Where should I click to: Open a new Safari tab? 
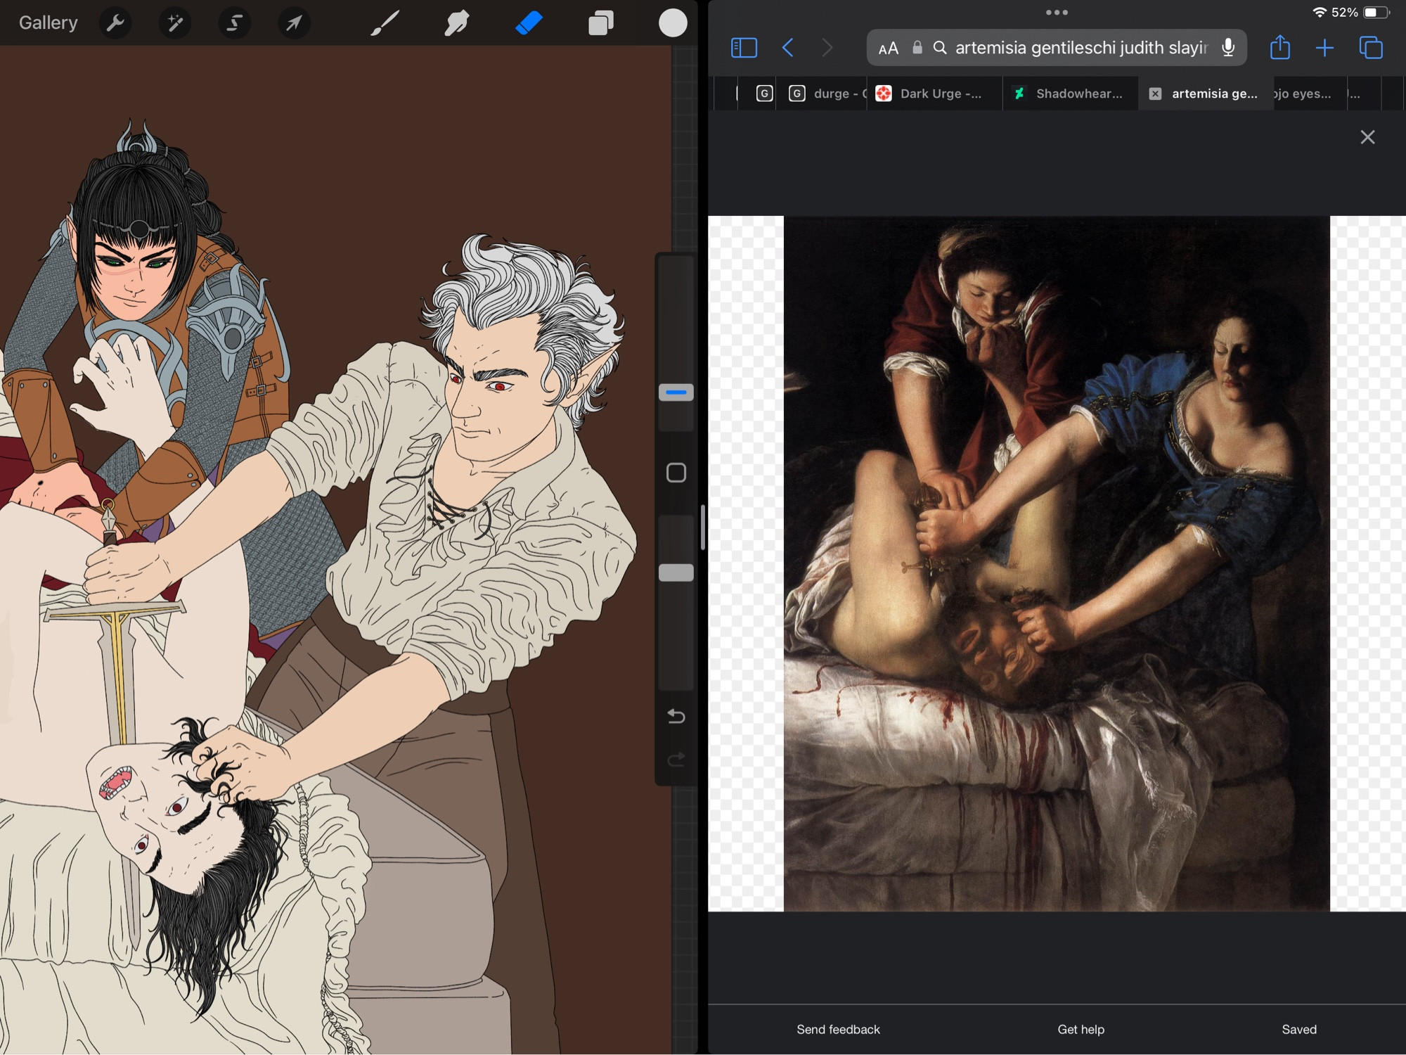pyautogui.click(x=1324, y=48)
